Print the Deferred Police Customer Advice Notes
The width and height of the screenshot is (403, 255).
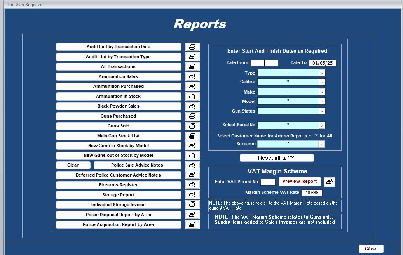(x=192, y=175)
